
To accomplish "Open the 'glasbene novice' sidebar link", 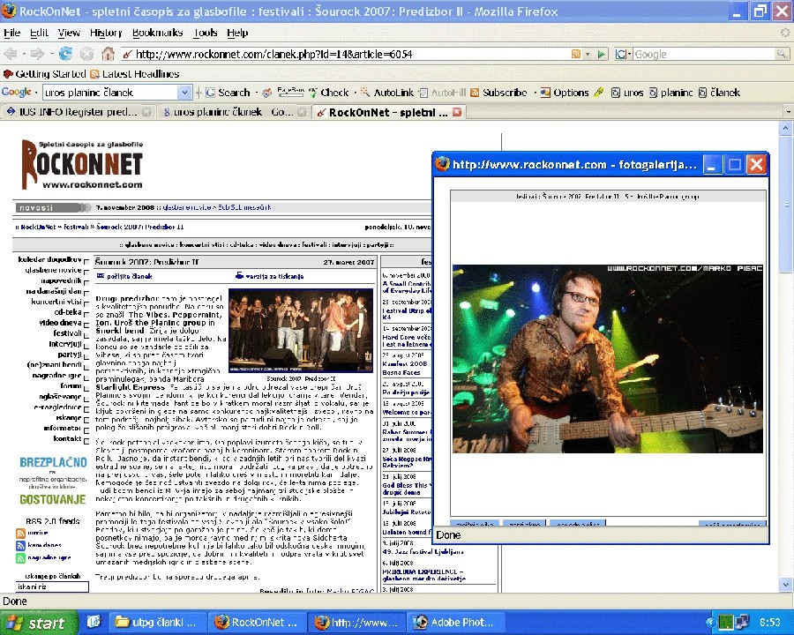I will coord(53,270).
